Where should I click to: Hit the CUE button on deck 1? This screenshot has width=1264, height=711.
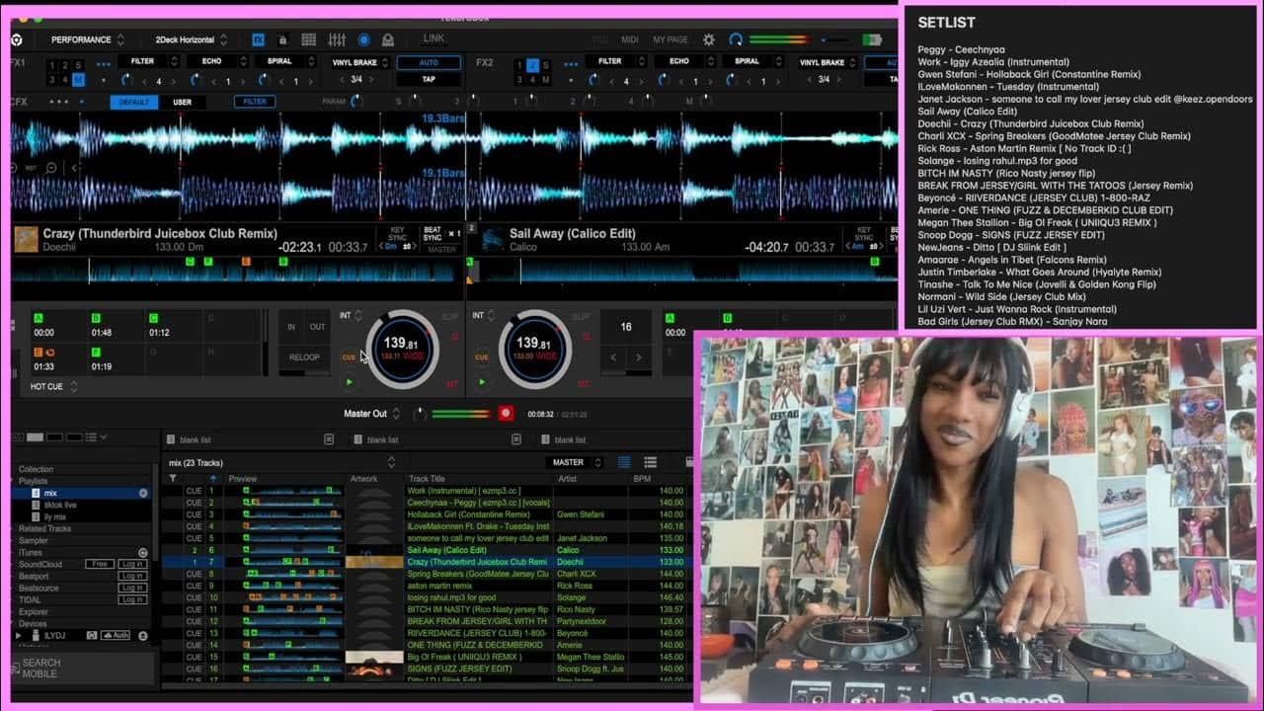pos(349,356)
